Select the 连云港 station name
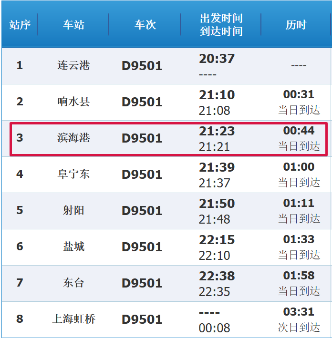 (73, 65)
